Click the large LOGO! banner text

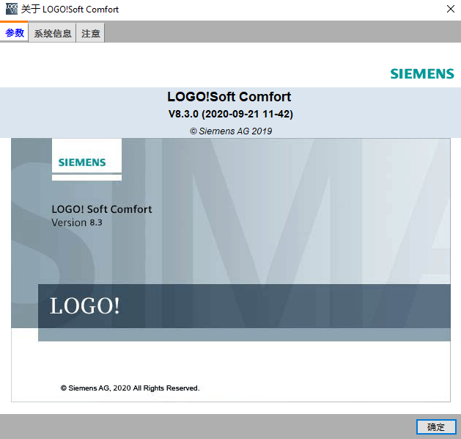(85, 305)
